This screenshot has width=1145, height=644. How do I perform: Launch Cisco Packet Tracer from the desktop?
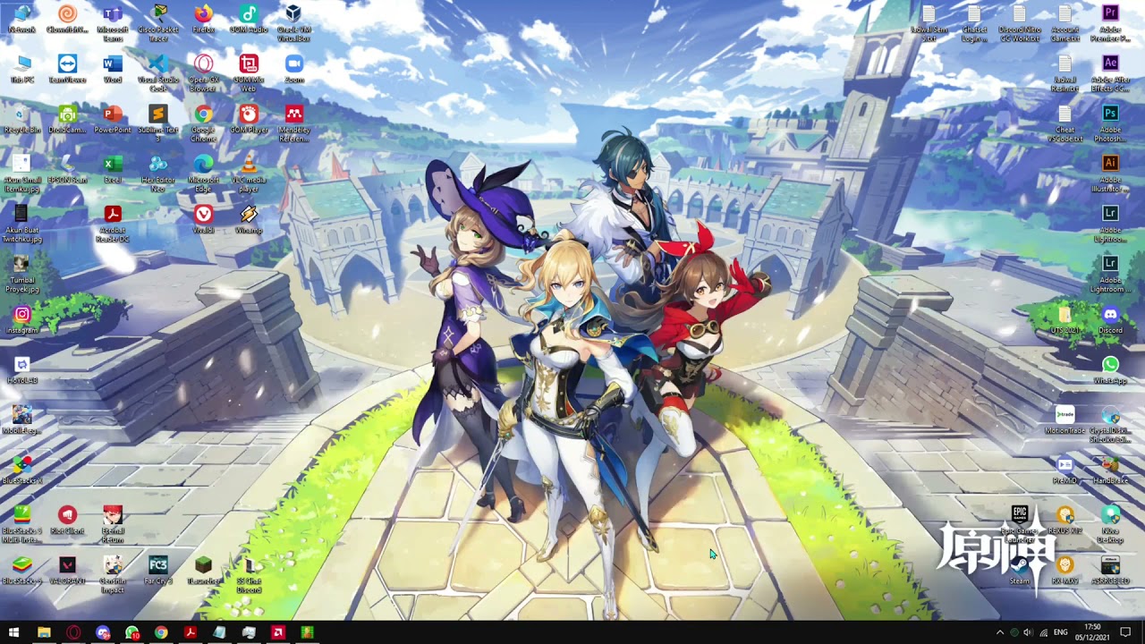[157, 15]
